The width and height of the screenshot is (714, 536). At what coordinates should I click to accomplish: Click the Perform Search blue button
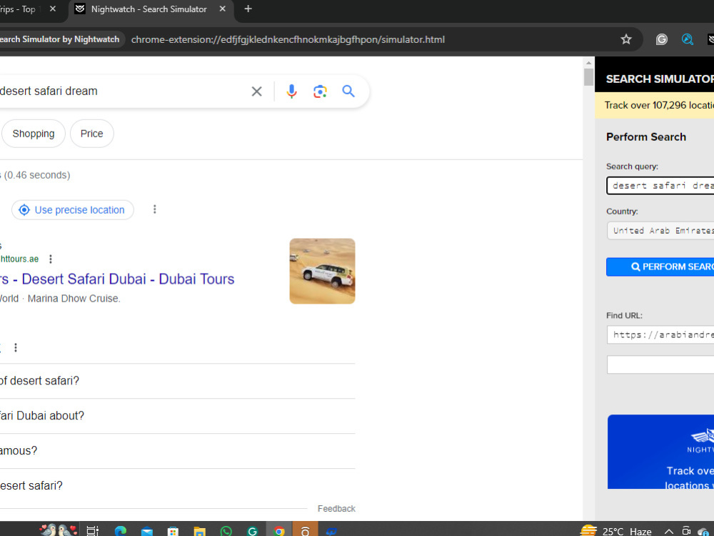660,267
